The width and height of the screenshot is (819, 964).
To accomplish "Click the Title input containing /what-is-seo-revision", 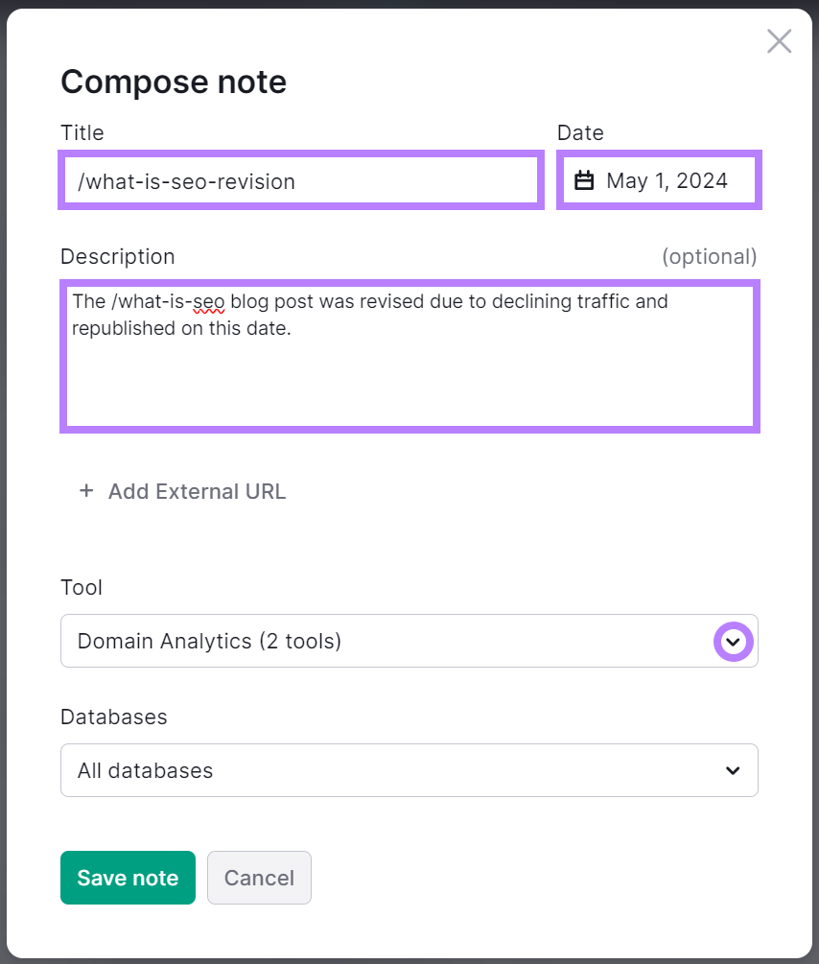I will point(301,180).
